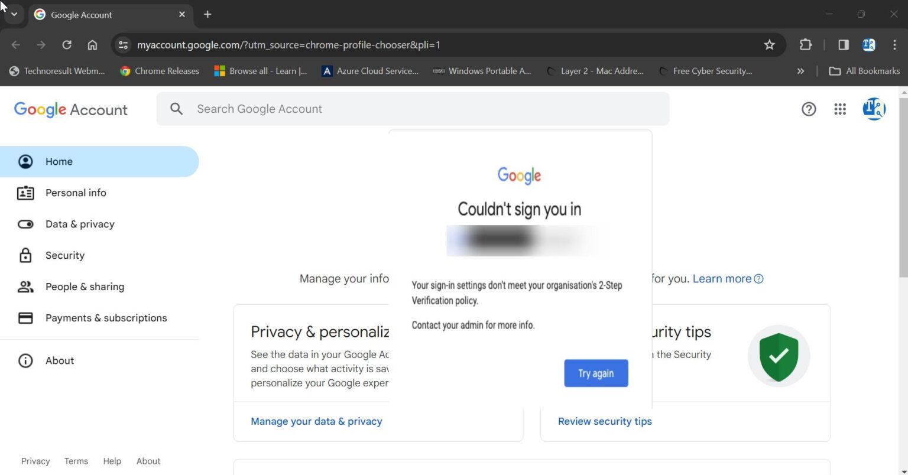This screenshot has height=475, width=908.
Task: Click the address bar URL
Action: click(288, 45)
